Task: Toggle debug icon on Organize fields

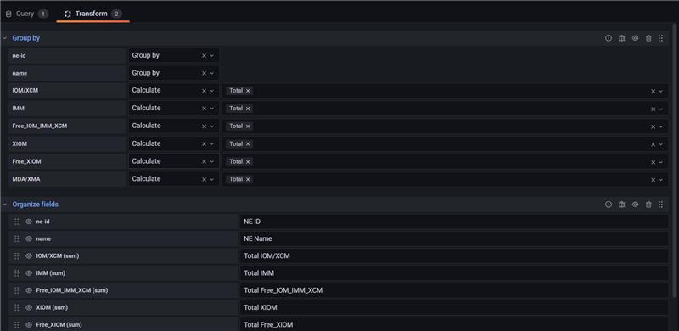Action: [x=622, y=205]
